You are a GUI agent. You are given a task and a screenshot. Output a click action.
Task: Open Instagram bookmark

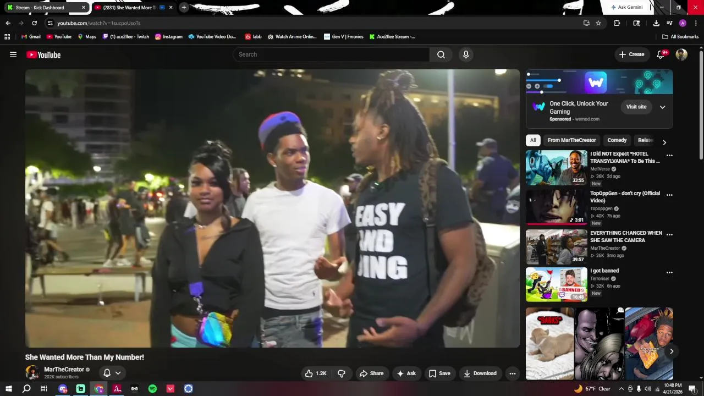click(168, 37)
